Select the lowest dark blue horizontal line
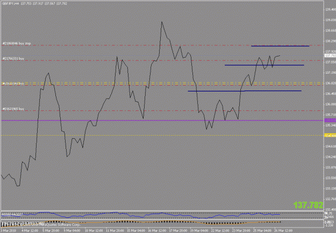 (245, 91)
